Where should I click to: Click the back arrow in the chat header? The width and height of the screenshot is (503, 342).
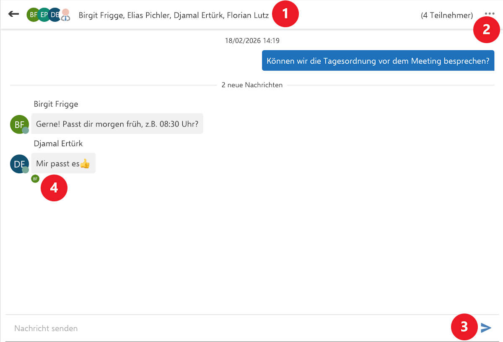pos(14,14)
